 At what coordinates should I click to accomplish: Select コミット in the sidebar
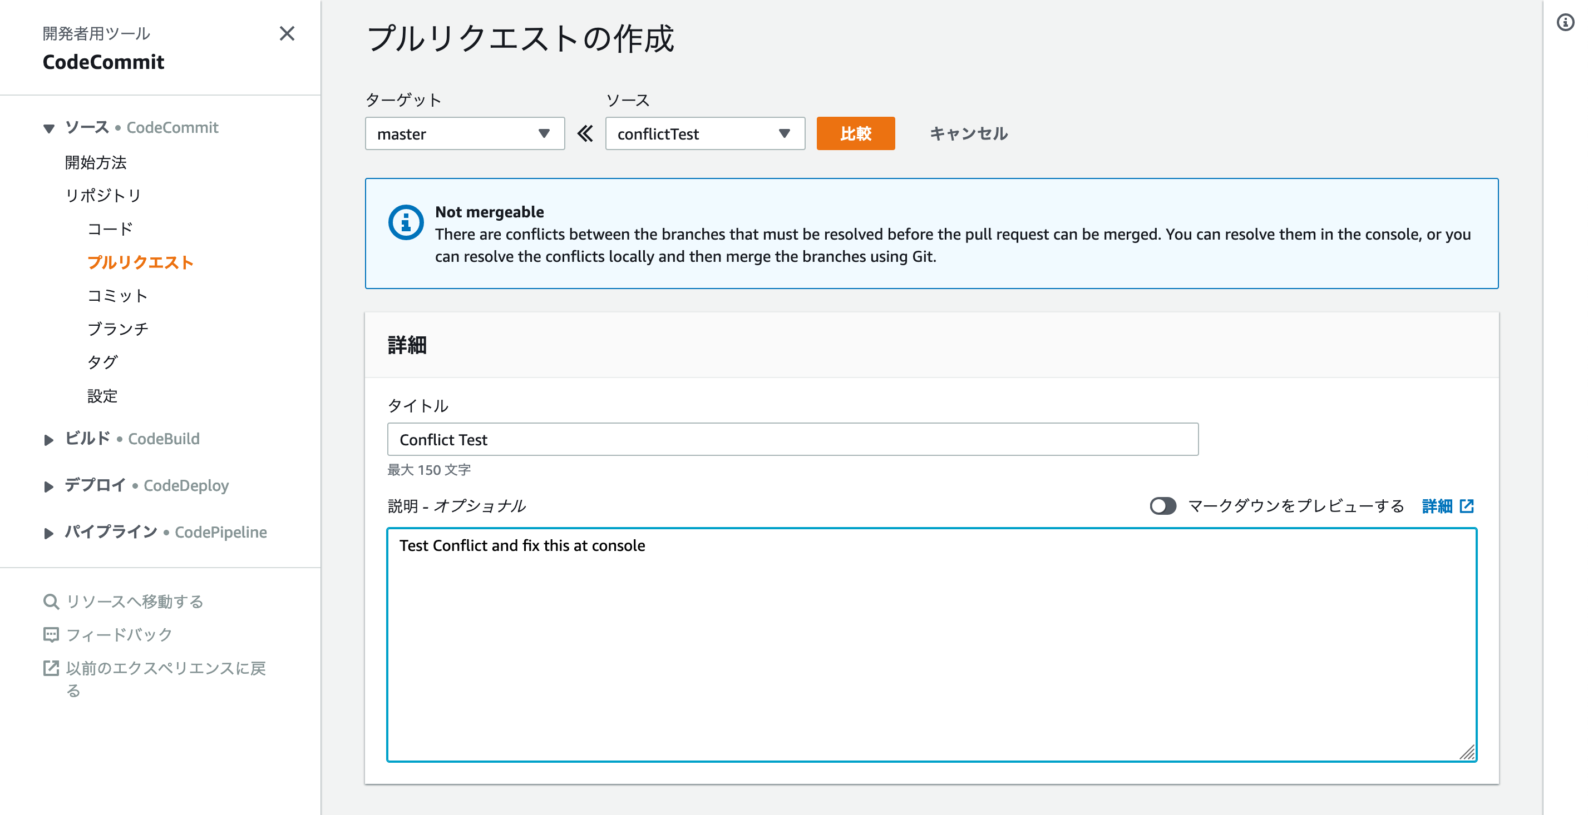click(117, 296)
